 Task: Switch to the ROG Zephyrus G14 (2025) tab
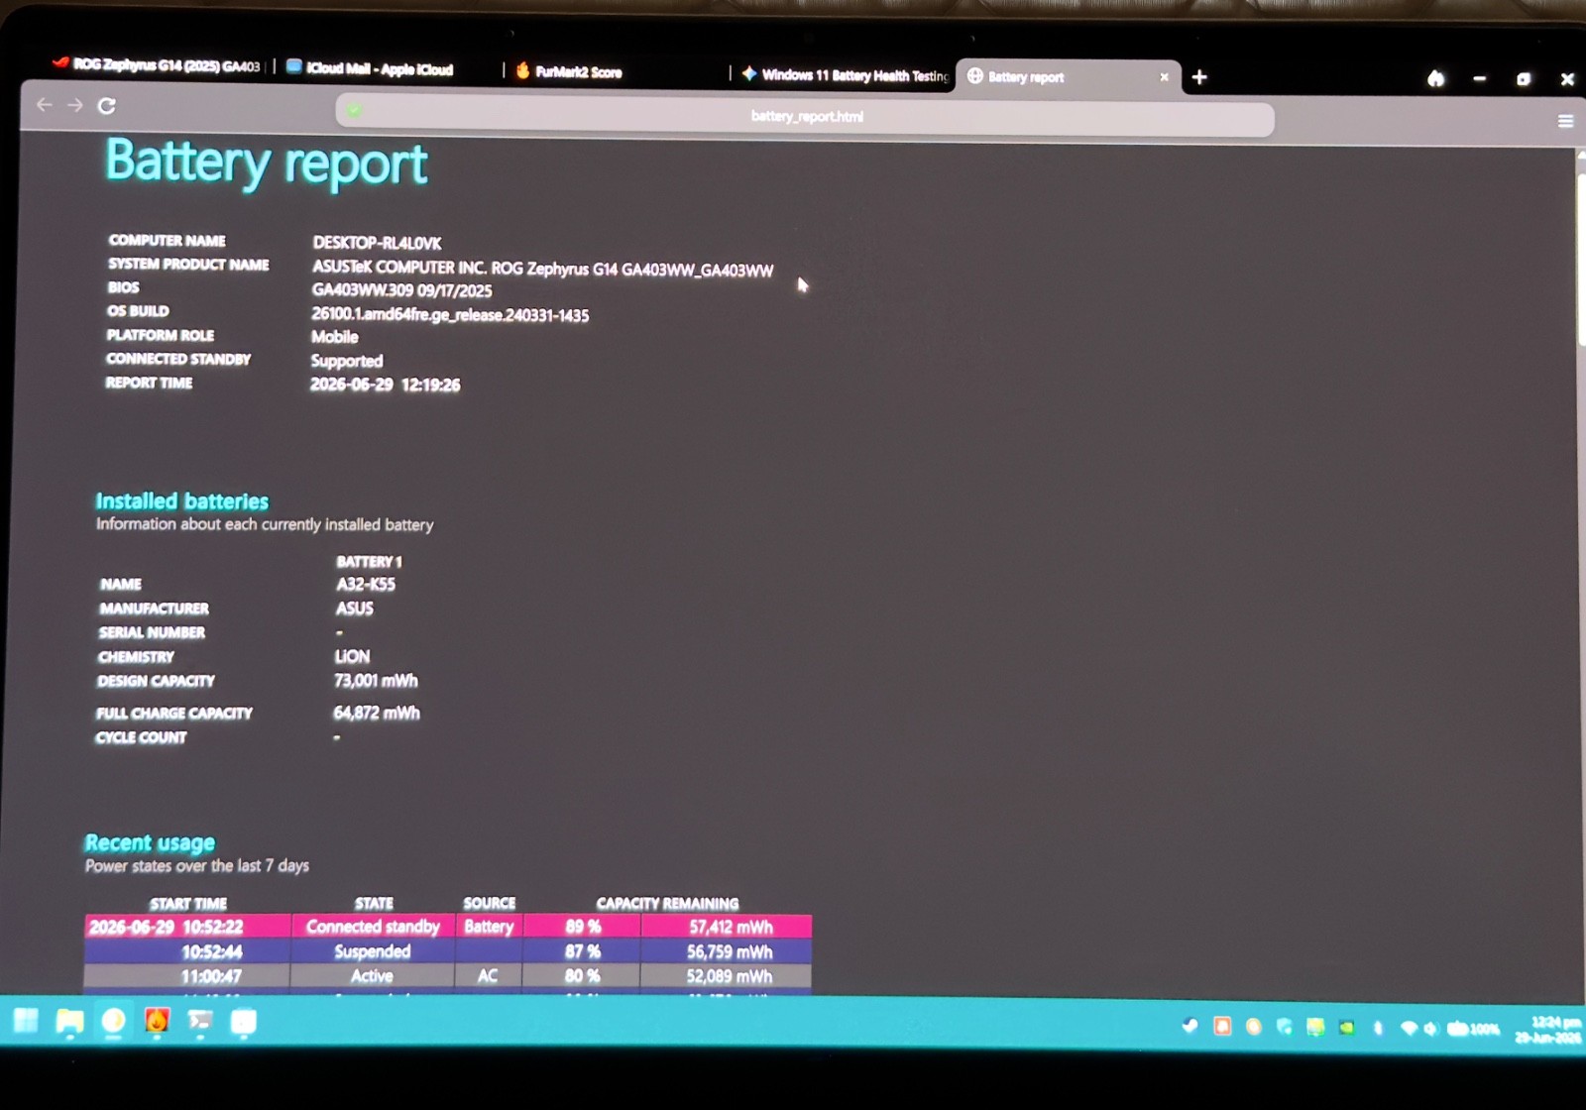click(x=157, y=65)
